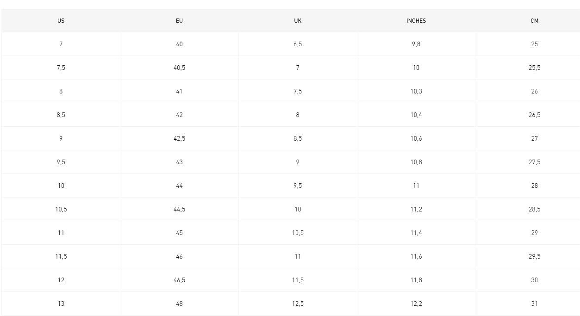The width and height of the screenshot is (580, 316).
Task: Select US size 7 cell
Action: tap(61, 44)
